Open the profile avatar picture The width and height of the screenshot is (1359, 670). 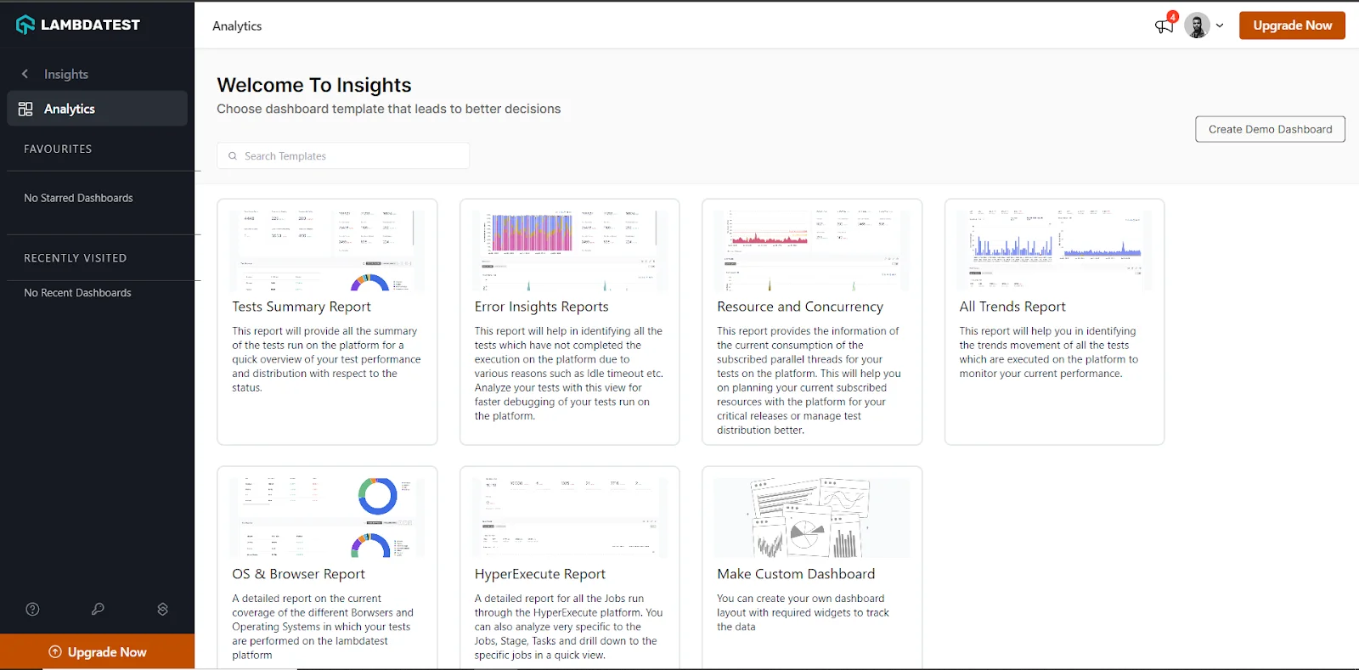click(1198, 25)
